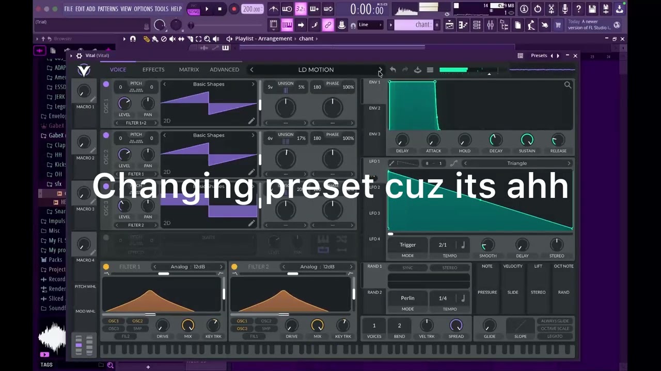Image resolution: width=661 pixels, height=371 pixels.
Task: Adjust voice SPREAD knob
Action: click(456, 325)
